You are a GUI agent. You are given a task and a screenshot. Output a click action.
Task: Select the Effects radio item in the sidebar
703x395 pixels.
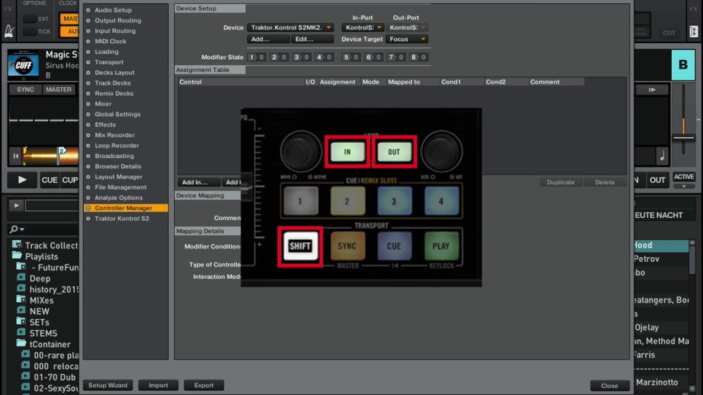click(88, 125)
